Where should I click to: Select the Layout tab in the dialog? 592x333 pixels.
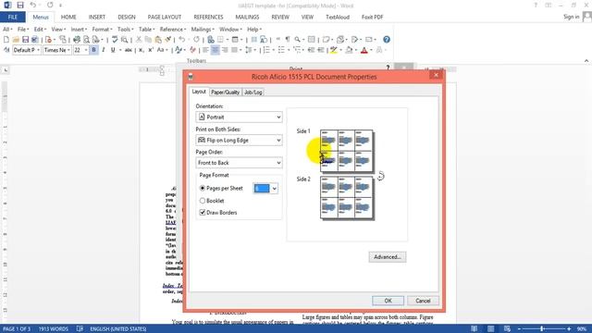(x=199, y=92)
